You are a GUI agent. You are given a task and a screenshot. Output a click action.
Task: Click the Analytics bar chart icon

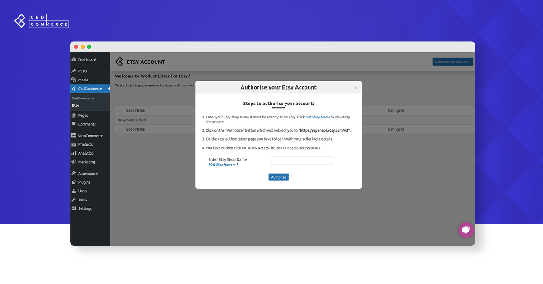click(74, 153)
